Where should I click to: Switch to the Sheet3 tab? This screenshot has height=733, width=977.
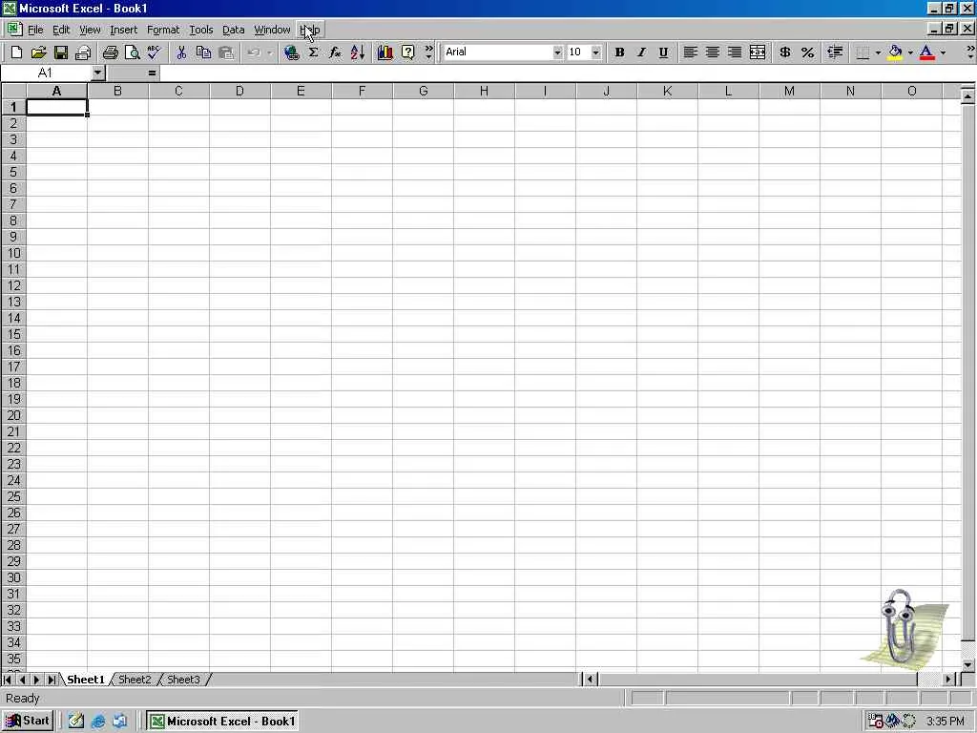(183, 680)
